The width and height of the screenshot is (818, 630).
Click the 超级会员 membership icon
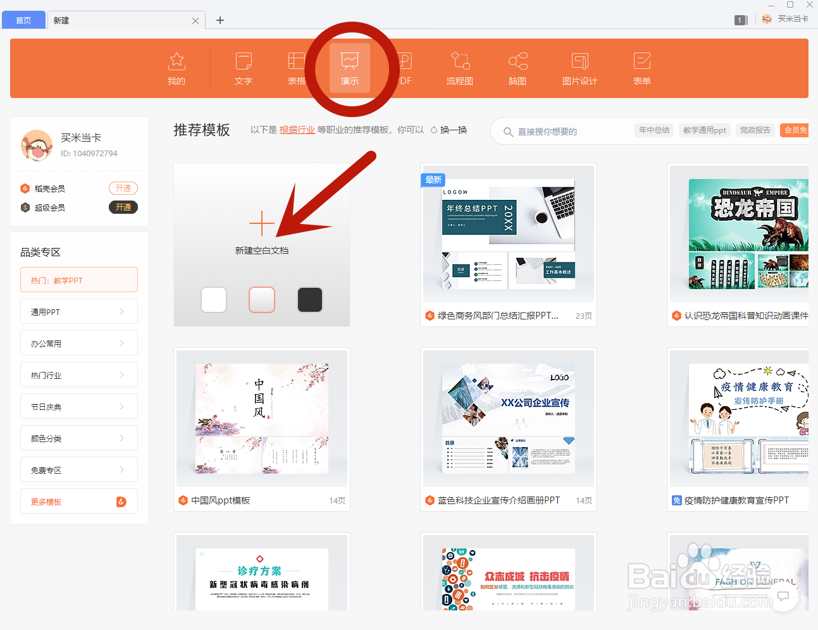25,207
